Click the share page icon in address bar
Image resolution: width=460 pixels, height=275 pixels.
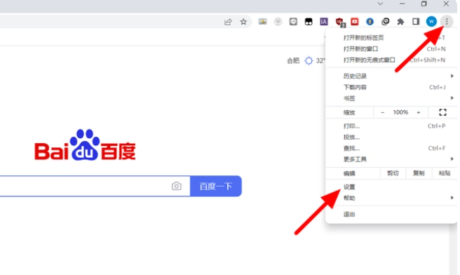tap(228, 22)
